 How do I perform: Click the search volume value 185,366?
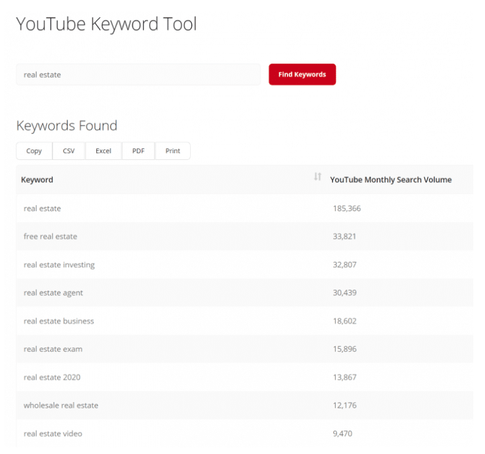(347, 208)
